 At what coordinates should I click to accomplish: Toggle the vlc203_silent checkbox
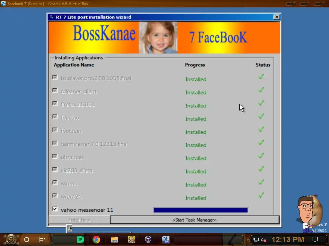click(55, 169)
